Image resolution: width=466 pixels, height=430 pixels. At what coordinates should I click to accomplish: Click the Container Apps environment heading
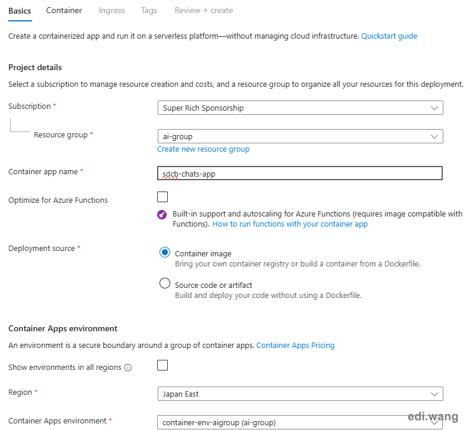(62, 328)
